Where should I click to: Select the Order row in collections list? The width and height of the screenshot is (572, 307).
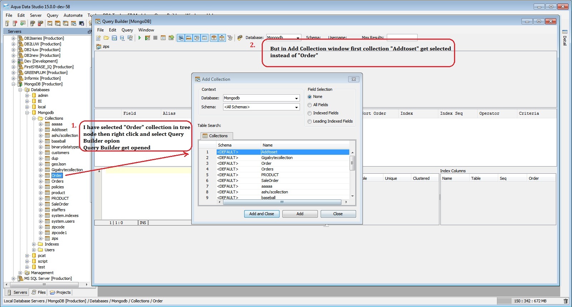click(x=274, y=163)
